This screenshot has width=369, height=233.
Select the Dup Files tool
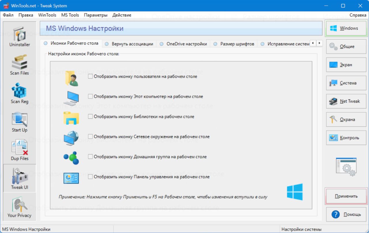20,149
